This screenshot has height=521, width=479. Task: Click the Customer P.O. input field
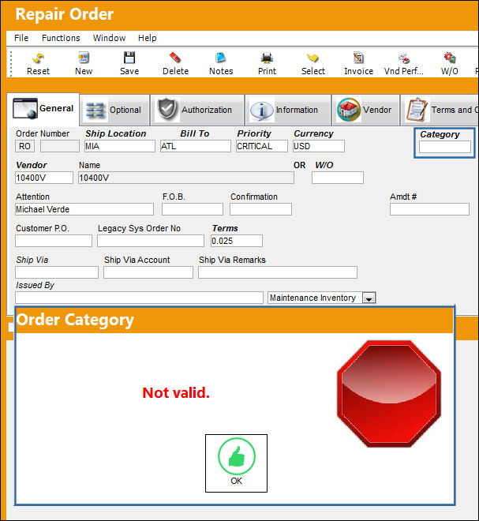pos(54,241)
